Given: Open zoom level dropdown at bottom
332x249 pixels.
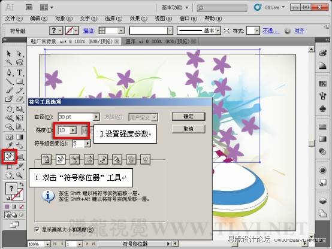Looking at the screenshot, I should pyautogui.click(x=47, y=244).
